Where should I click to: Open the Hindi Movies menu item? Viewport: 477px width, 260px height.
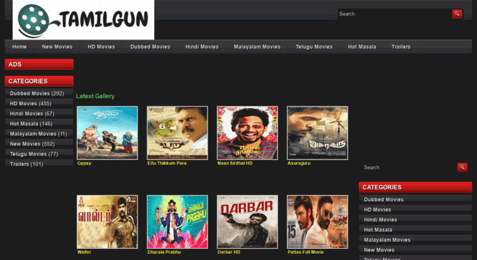tap(202, 47)
